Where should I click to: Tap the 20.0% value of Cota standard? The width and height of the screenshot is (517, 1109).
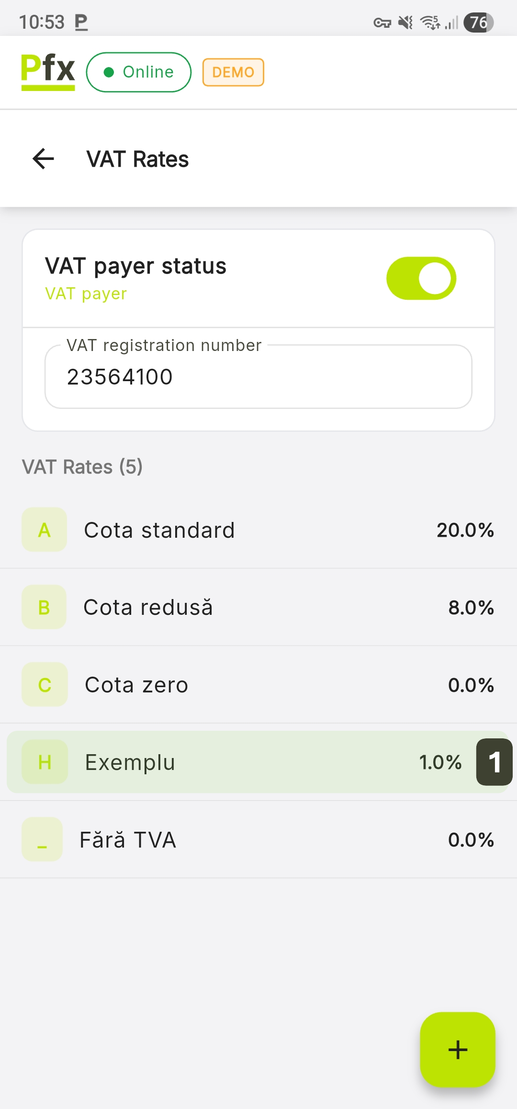pyautogui.click(x=465, y=530)
